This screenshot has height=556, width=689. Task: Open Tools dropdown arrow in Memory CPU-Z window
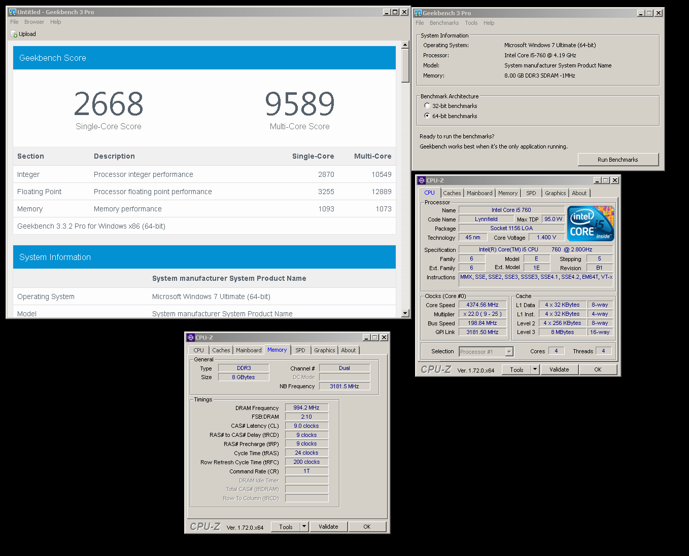point(304,527)
